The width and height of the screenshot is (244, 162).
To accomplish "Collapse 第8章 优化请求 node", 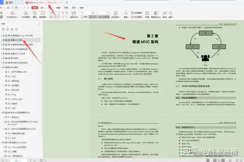I will (2, 67).
